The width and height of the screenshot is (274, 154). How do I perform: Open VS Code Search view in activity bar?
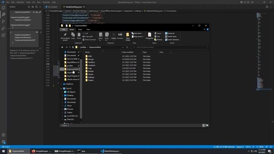(3, 15)
